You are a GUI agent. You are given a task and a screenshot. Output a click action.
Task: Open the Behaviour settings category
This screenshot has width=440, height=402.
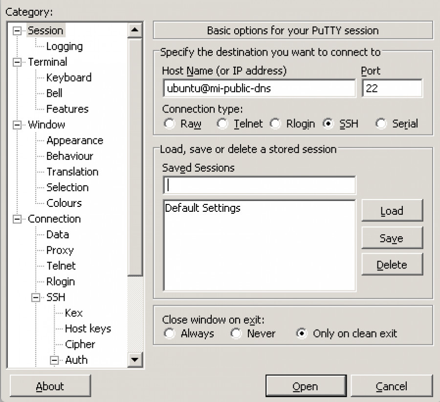69,156
